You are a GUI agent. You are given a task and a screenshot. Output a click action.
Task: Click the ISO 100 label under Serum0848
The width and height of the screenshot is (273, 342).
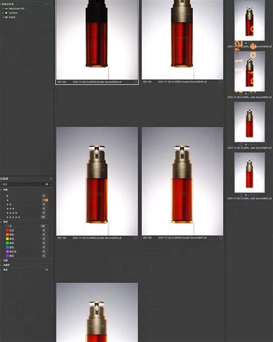pos(62,82)
